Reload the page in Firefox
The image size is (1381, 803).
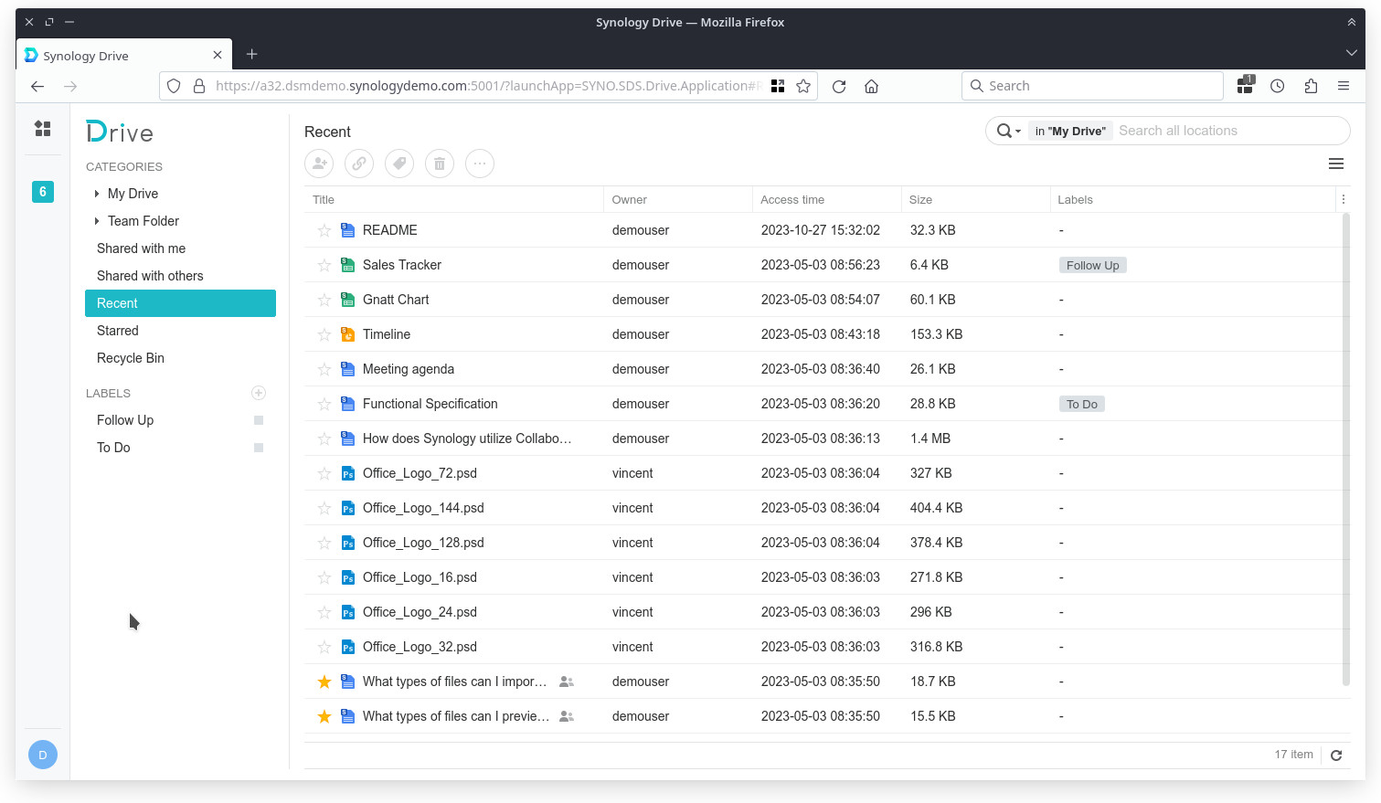point(839,86)
